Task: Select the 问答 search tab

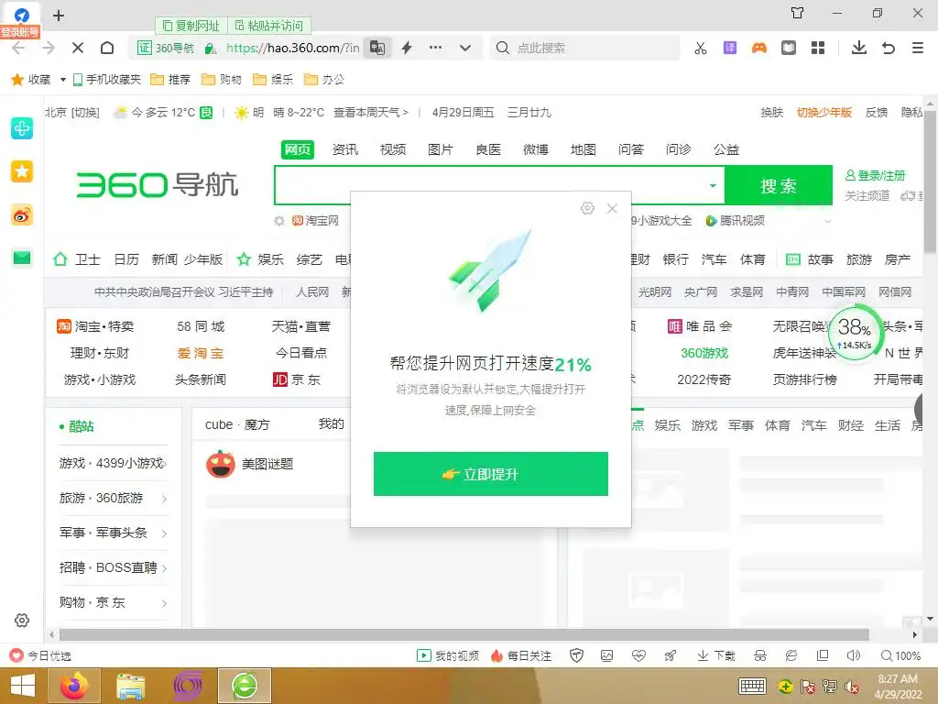Action: pyautogui.click(x=631, y=149)
